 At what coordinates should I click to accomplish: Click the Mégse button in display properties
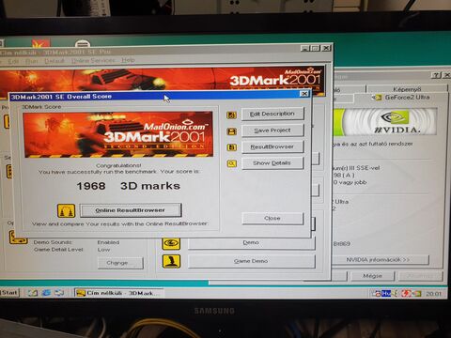tap(372, 276)
